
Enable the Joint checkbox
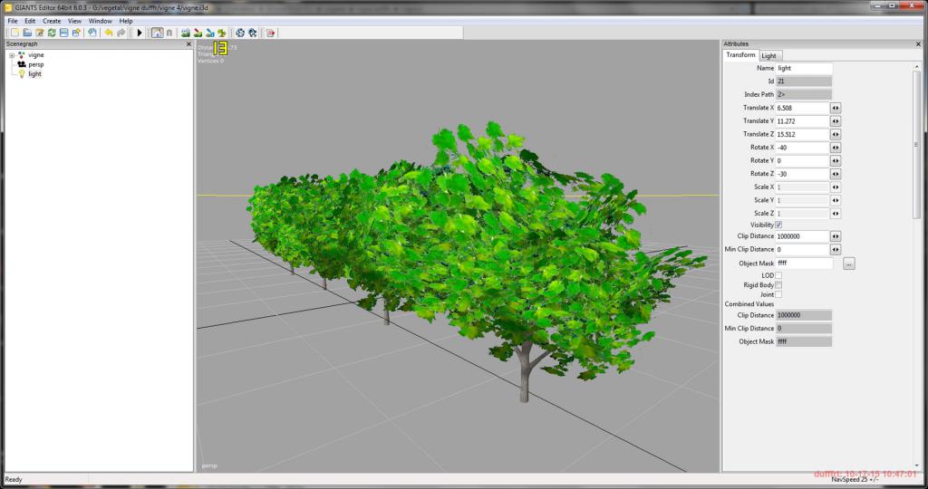[x=778, y=294]
